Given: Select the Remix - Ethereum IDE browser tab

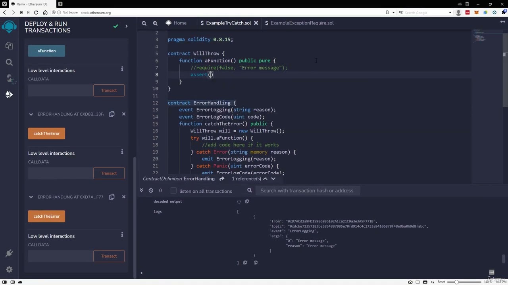Looking at the screenshot, I should (33, 4).
